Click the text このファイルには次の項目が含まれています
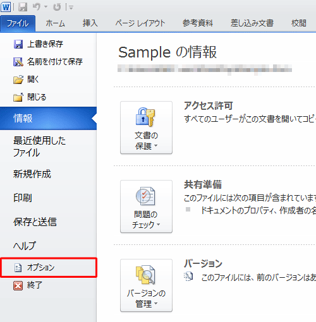This screenshot has width=316, height=322. click(x=250, y=198)
